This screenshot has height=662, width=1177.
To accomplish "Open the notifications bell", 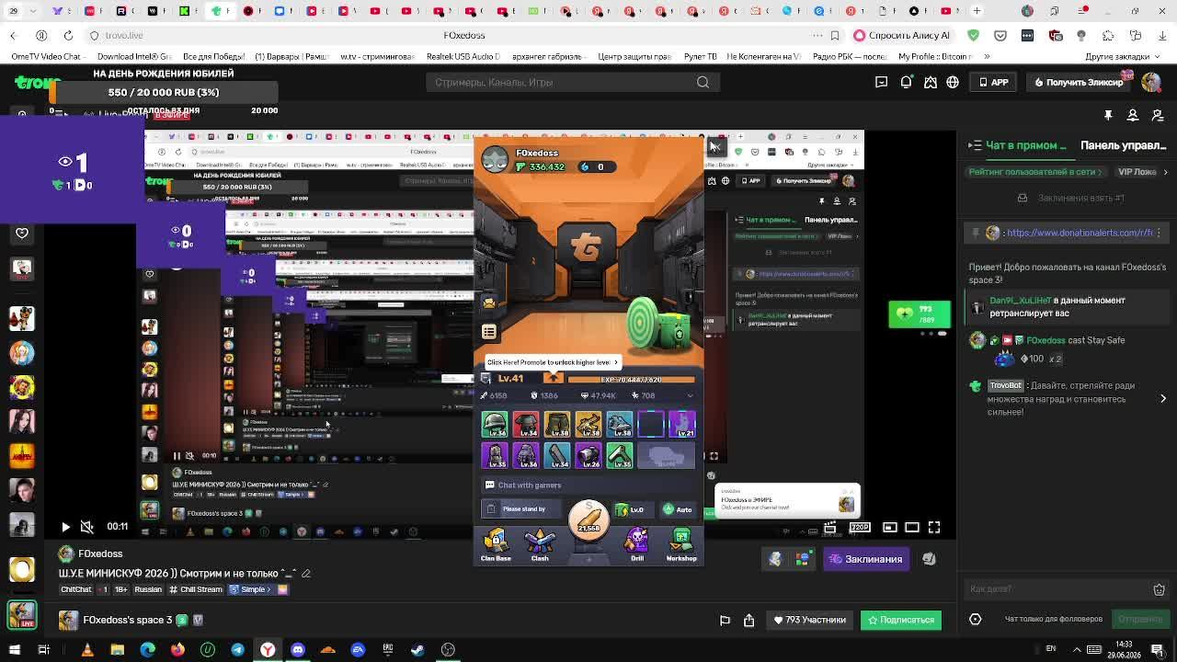I will (906, 82).
